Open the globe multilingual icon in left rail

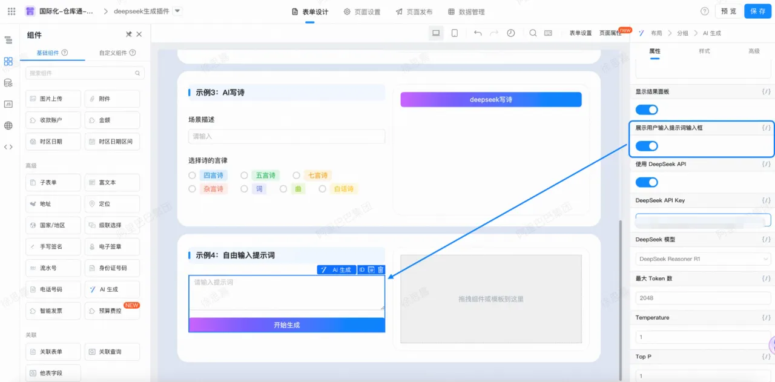[x=8, y=126]
